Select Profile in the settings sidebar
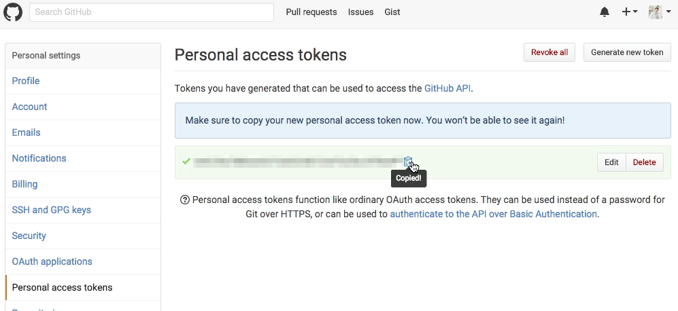Image resolution: width=678 pixels, height=311 pixels. pyautogui.click(x=26, y=81)
